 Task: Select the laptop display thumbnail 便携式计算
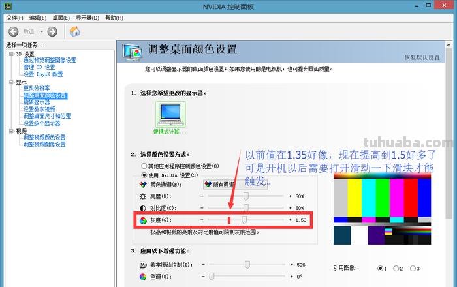point(170,114)
